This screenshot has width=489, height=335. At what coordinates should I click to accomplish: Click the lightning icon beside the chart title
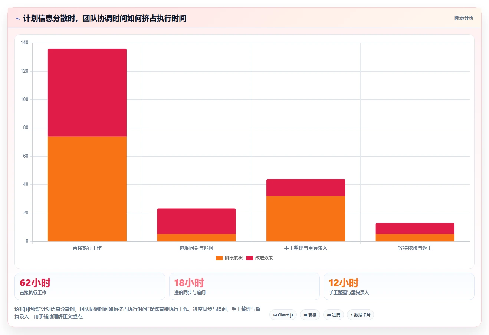[17, 19]
